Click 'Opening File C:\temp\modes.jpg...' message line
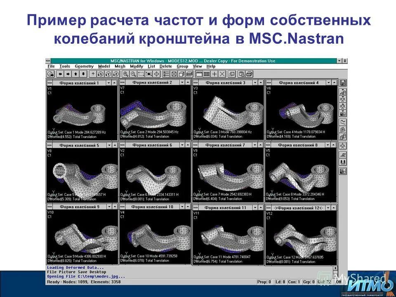The width and height of the screenshot is (396, 297). click(x=86, y=276)
